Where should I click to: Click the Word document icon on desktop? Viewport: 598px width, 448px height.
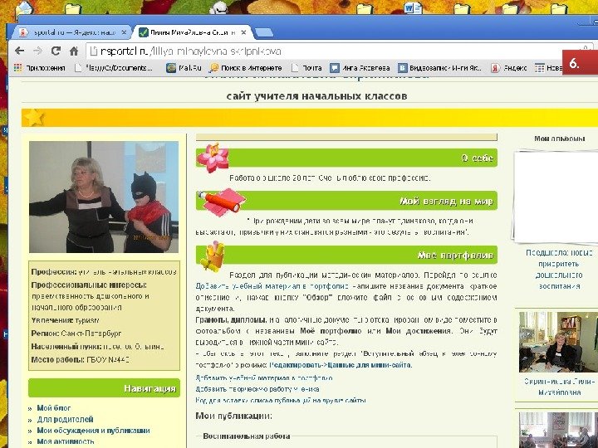(x=413, y=7)
